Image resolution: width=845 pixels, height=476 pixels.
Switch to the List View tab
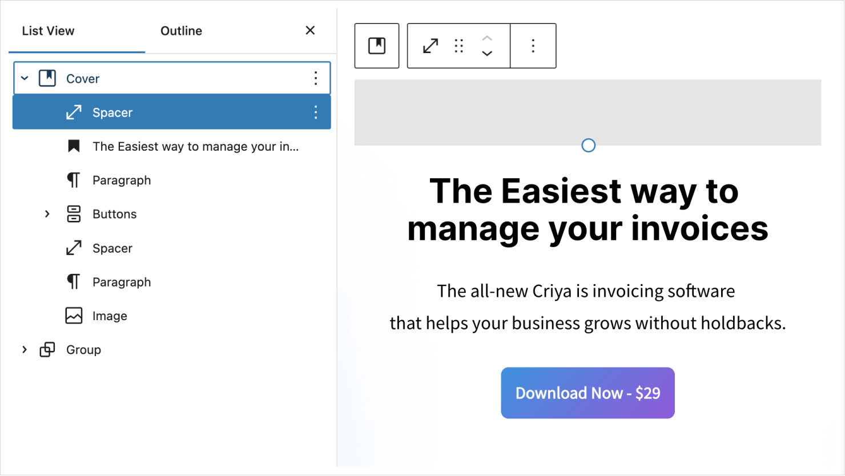49,31
